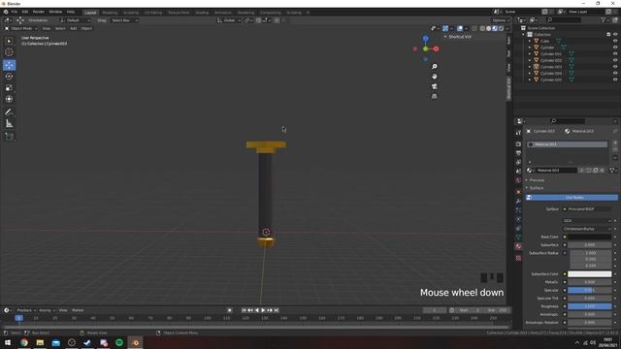621x349 pixels.
Task: Open the Render properties tab icon
Action: tap(518, 144)
